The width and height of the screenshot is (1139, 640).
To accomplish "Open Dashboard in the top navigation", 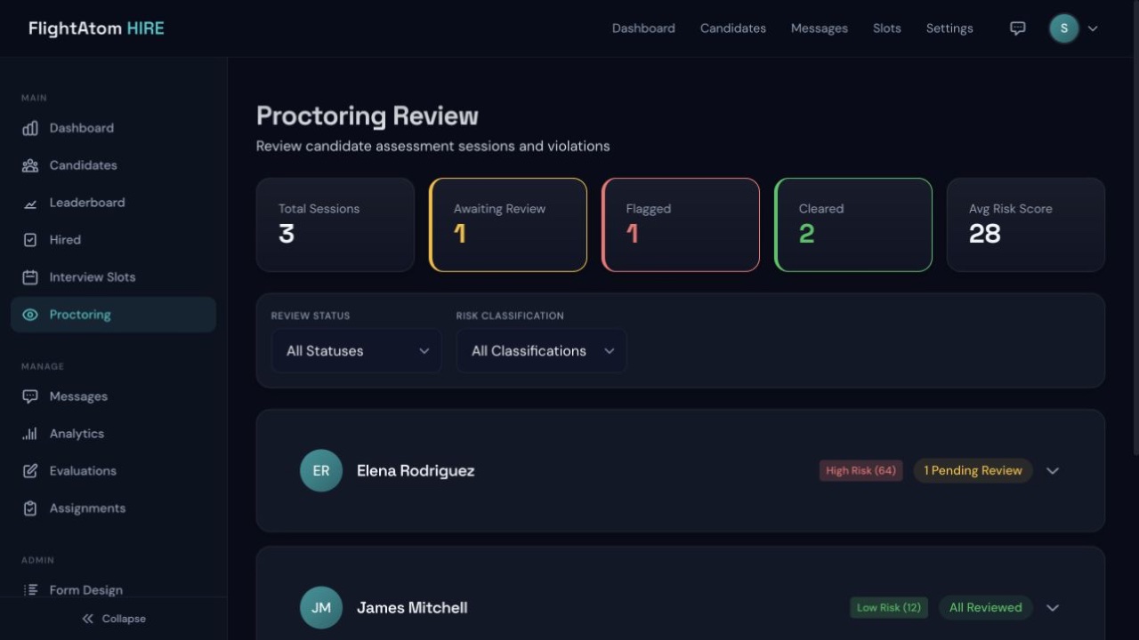I will pos(643,28).
